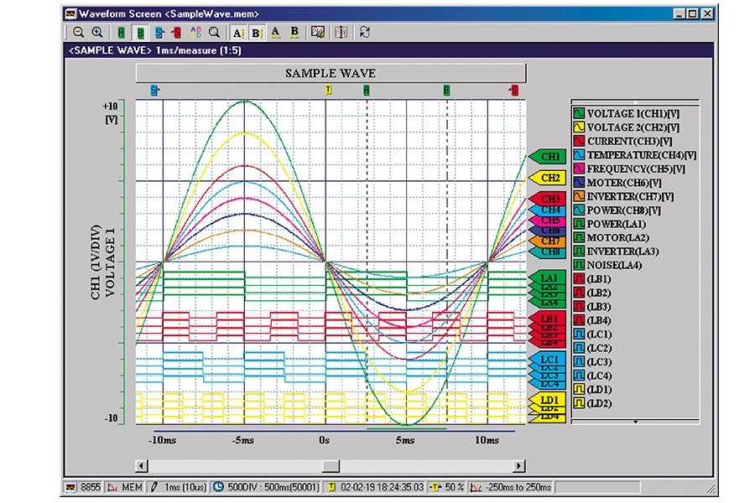Click the multicolor ABCD toolbar icon

pos(195,32)
